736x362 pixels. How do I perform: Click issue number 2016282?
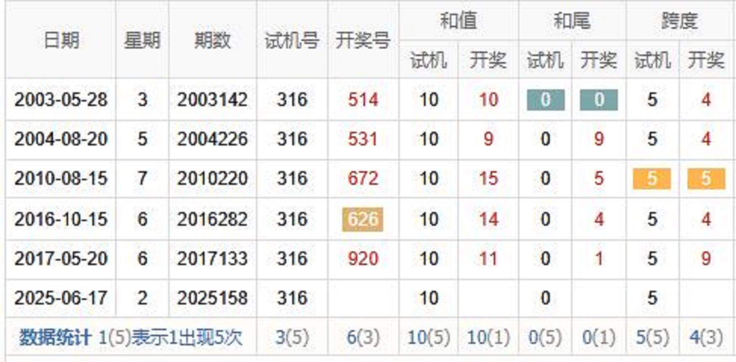click(x=212, y=219)
